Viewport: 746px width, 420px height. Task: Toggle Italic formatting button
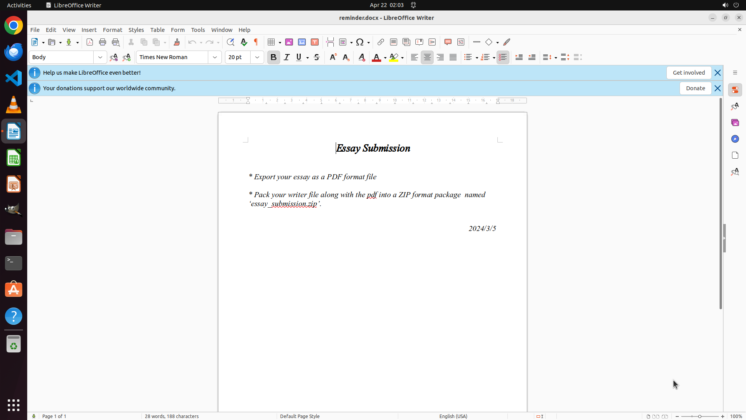287,57
